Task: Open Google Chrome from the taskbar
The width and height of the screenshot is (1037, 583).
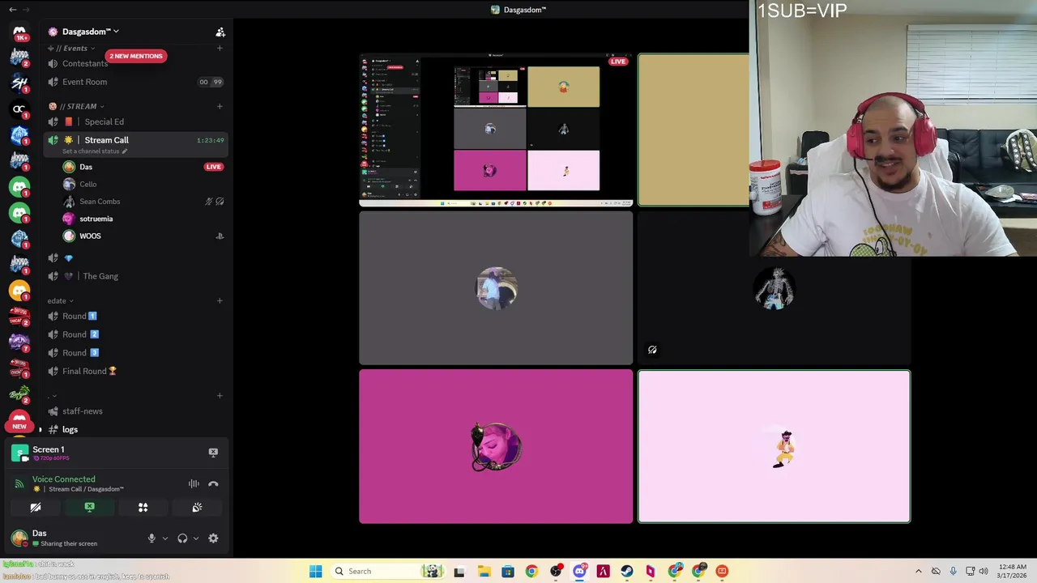Action: point(531,571)
